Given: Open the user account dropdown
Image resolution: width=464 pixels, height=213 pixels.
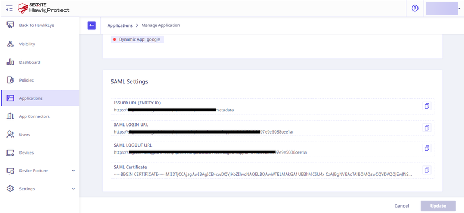Looking at the screenshot, I should pos(443,8).
